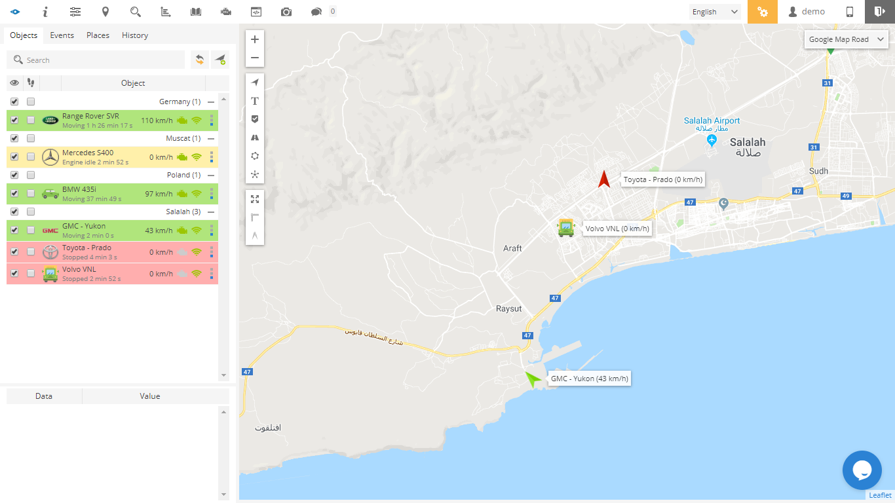
Task: Click the GMC - Yukon (43 km/h) map label
Action: [x=589, y=379]
